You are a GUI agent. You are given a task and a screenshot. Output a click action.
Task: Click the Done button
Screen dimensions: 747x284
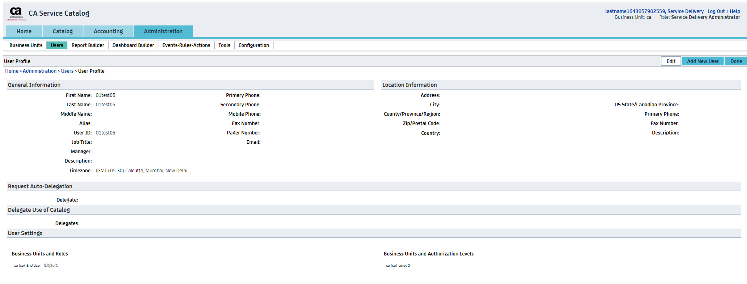(x=736, y=61)
